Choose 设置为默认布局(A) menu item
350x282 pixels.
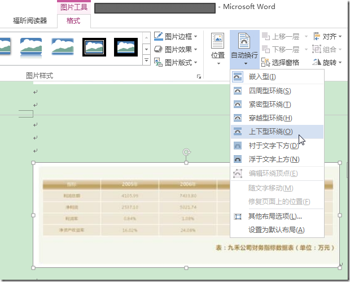277,230
